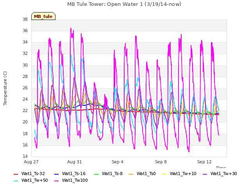Click the 30 y-axis tick label

tap(25, 65)
